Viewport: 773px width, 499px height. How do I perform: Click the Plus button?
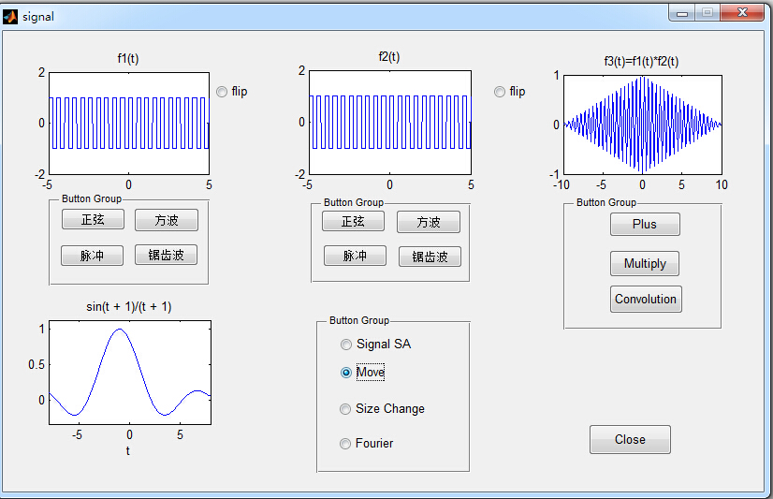pos(645,225)
